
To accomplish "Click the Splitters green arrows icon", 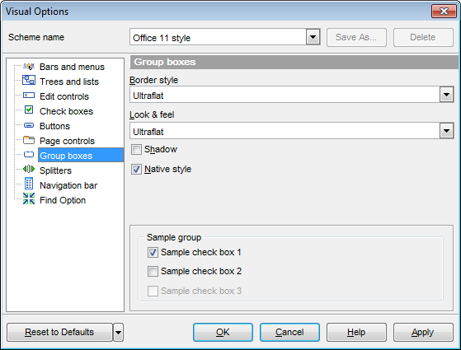I will click(x=29, y=169).
